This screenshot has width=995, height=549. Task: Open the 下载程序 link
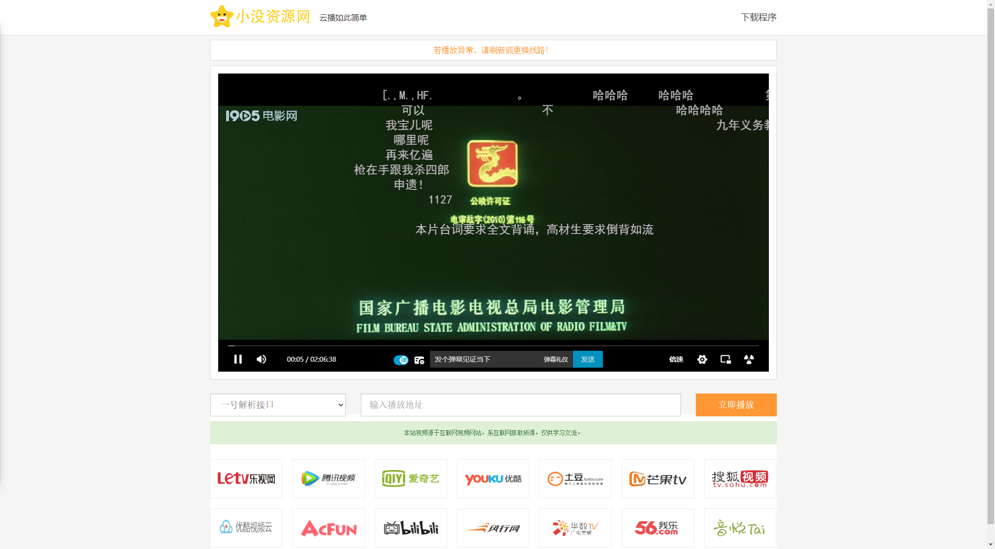click(758, 17)
